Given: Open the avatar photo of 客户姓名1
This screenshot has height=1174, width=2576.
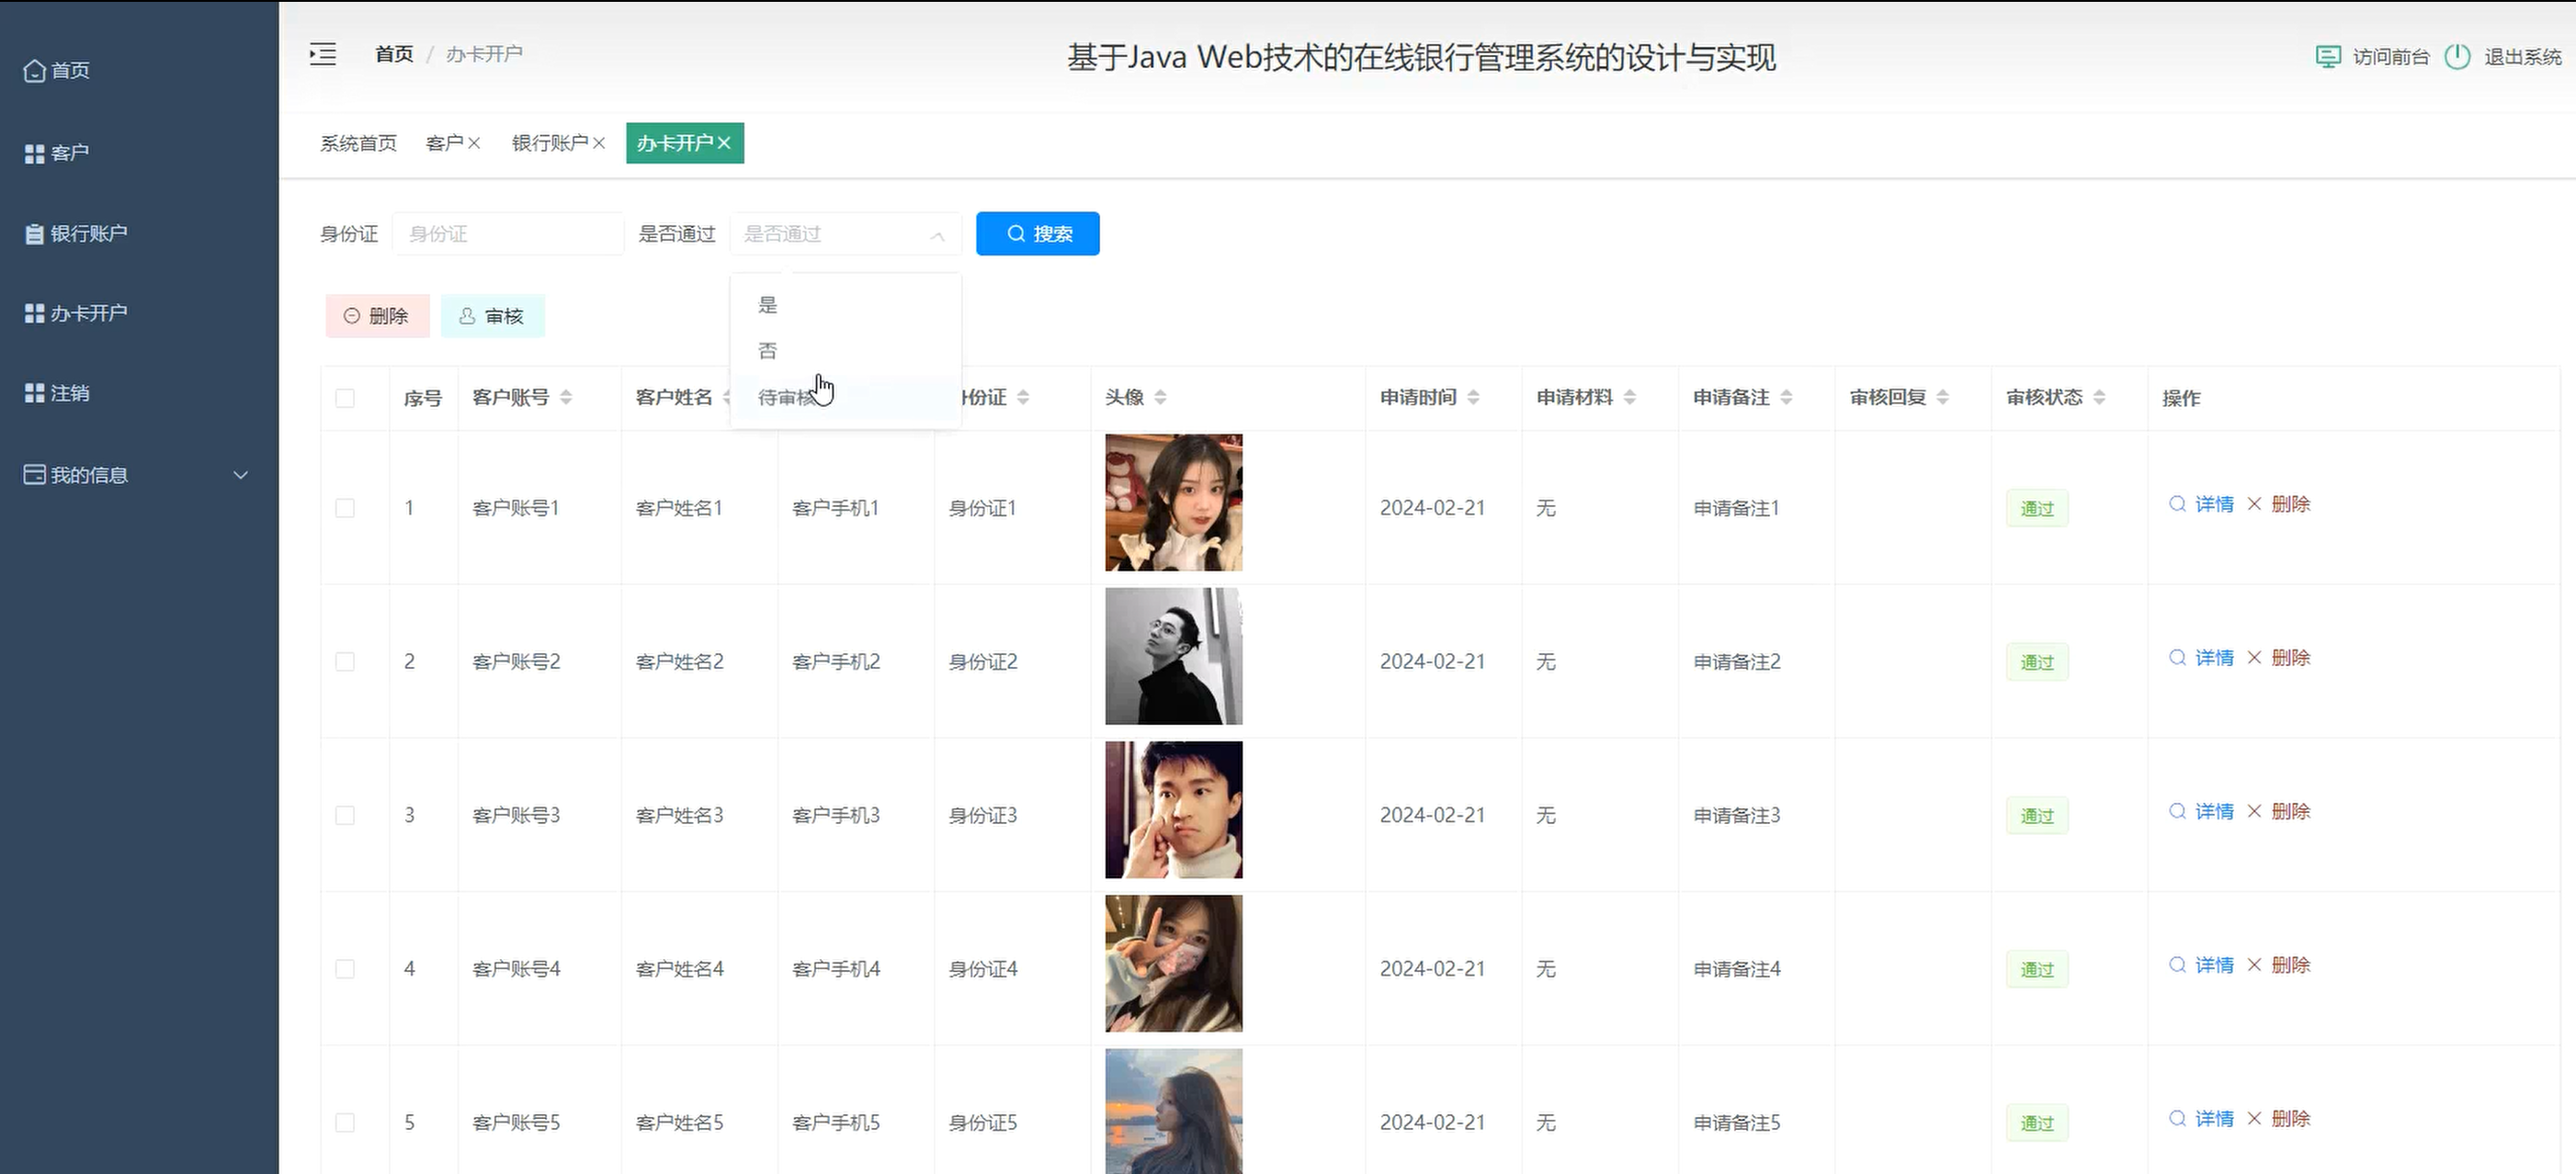Looking at the screenshot, I should (x=1173, y=502).
